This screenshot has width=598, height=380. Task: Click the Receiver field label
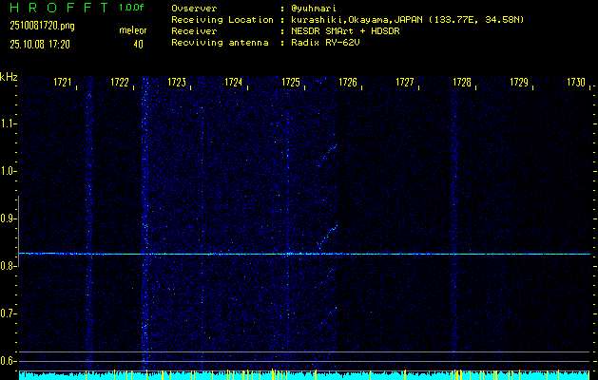pyautogui.click(x=194, y=31)
